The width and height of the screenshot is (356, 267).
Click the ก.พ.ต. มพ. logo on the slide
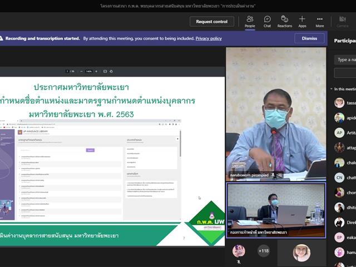tap(210, 221)
